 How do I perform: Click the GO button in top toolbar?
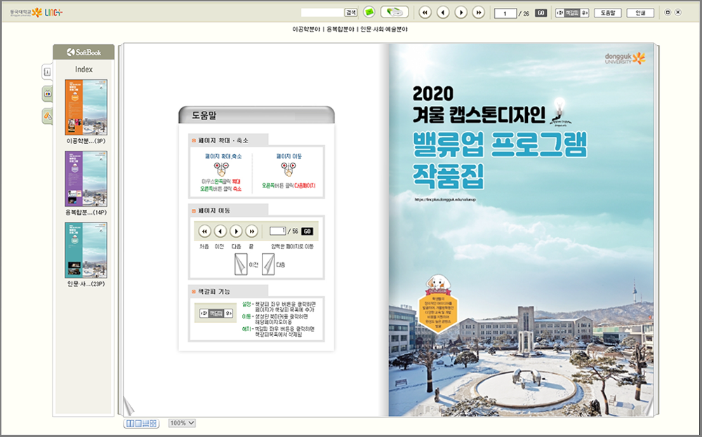coord(541,13)
